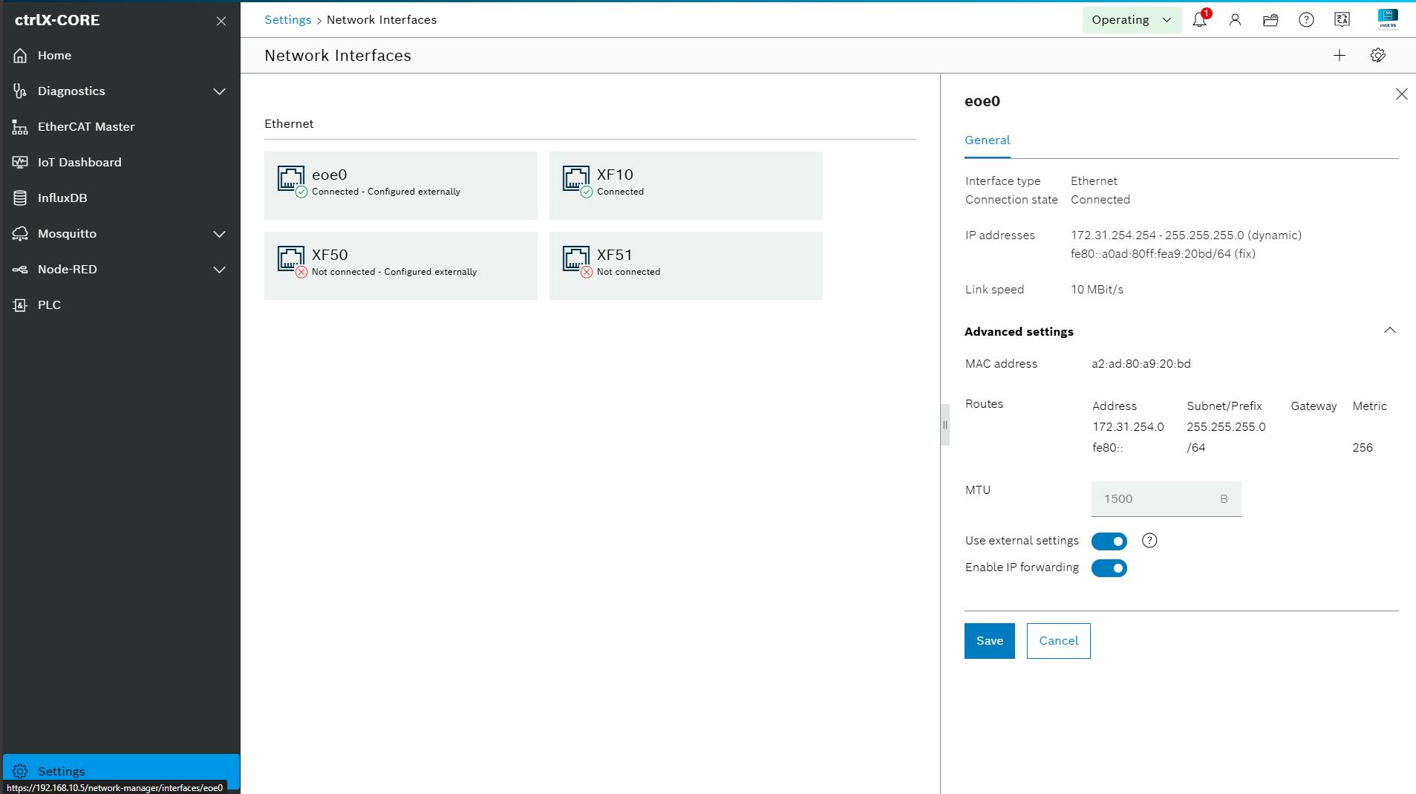1416x794 pixels.
Task: Open the help question mark icon
Action: pos(1306,20)
